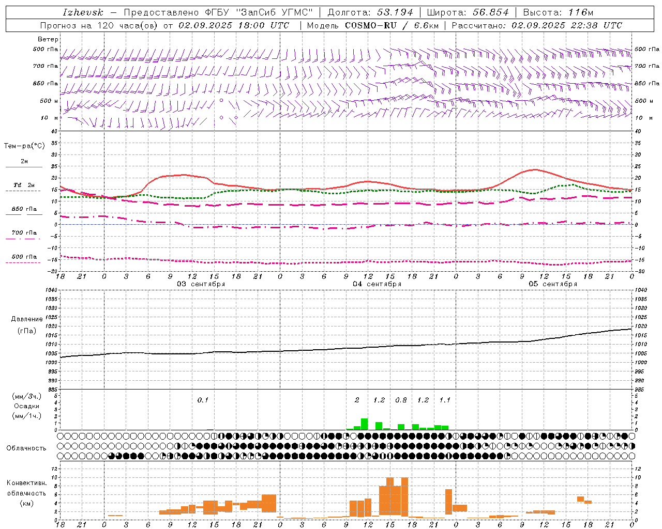
Task: Click the 'Td 2м' legend entry
Action: 24,185
